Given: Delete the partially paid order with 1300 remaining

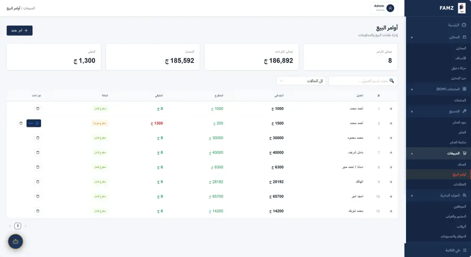Looking at the screenshot, I should [x=21, y=123].
